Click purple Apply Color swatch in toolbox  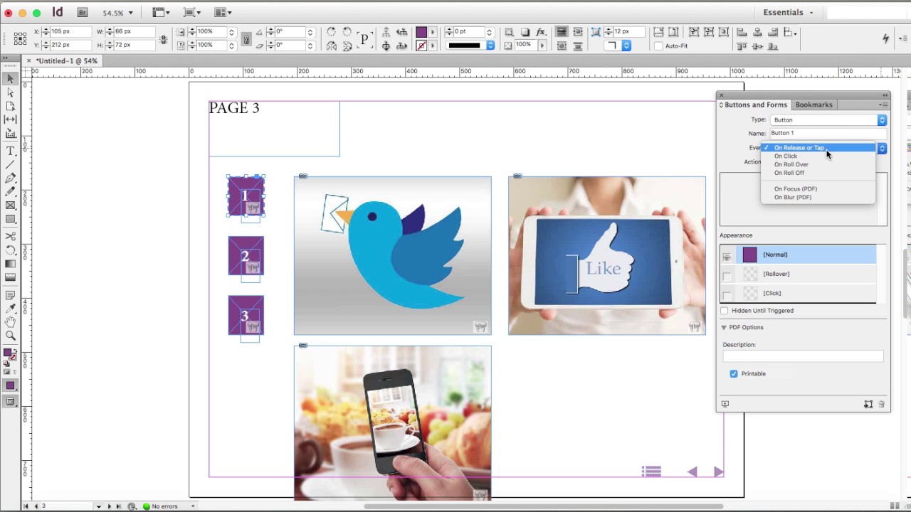[x=10, y=386]
